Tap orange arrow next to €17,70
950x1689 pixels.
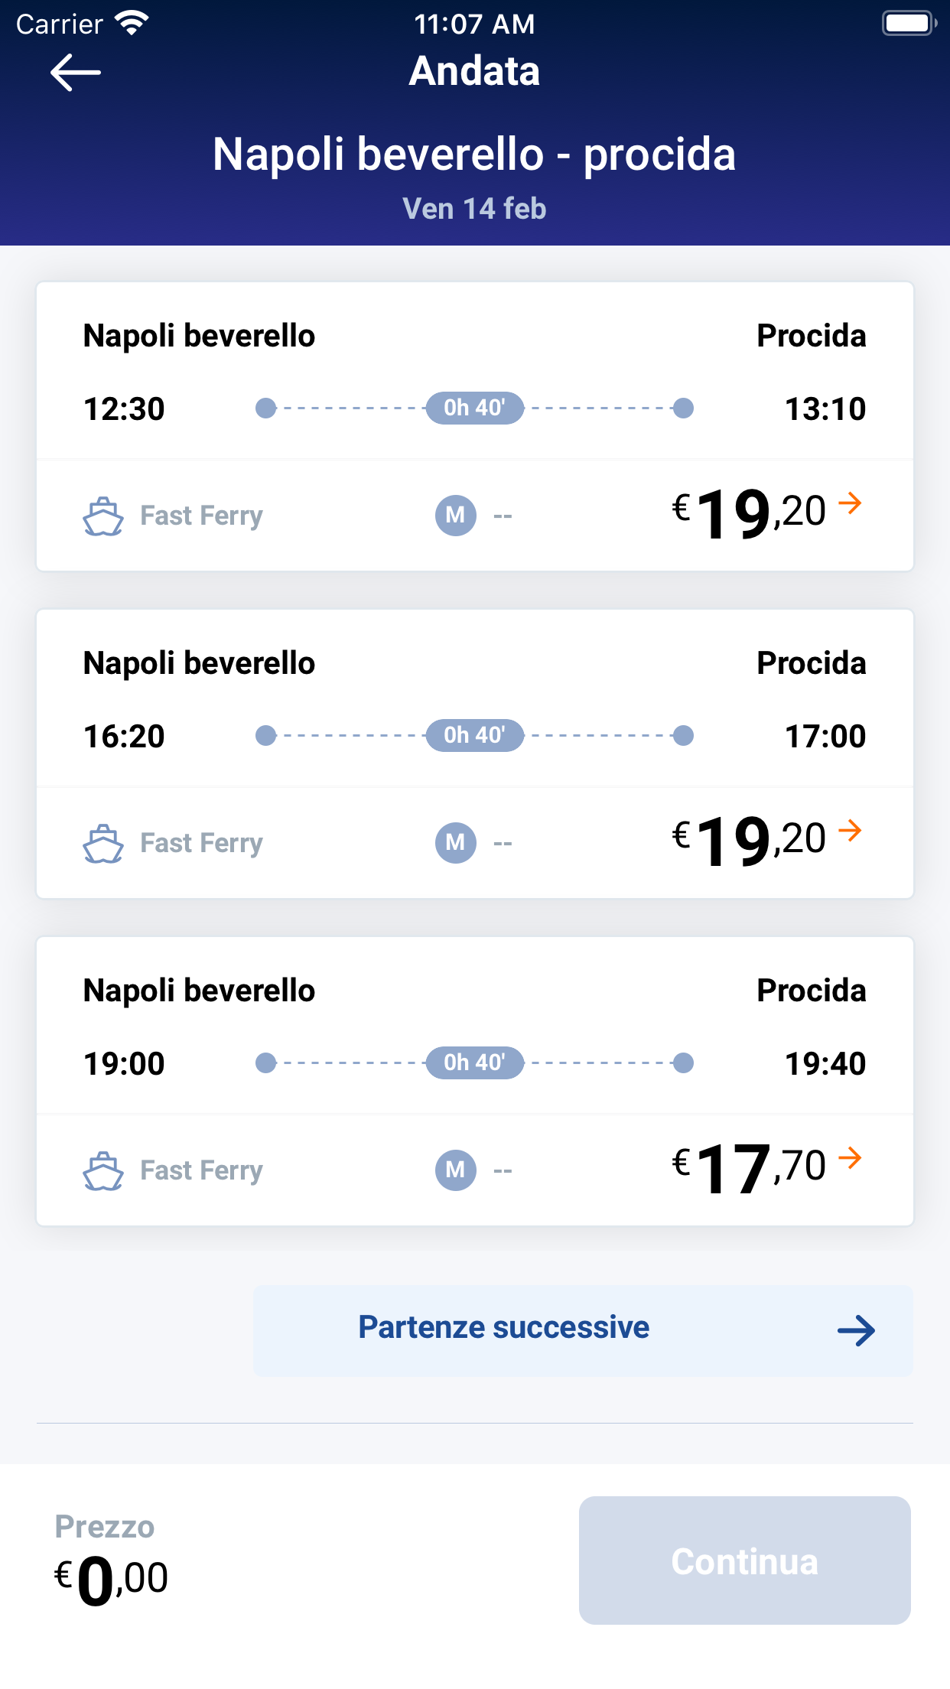[850, 1158]
